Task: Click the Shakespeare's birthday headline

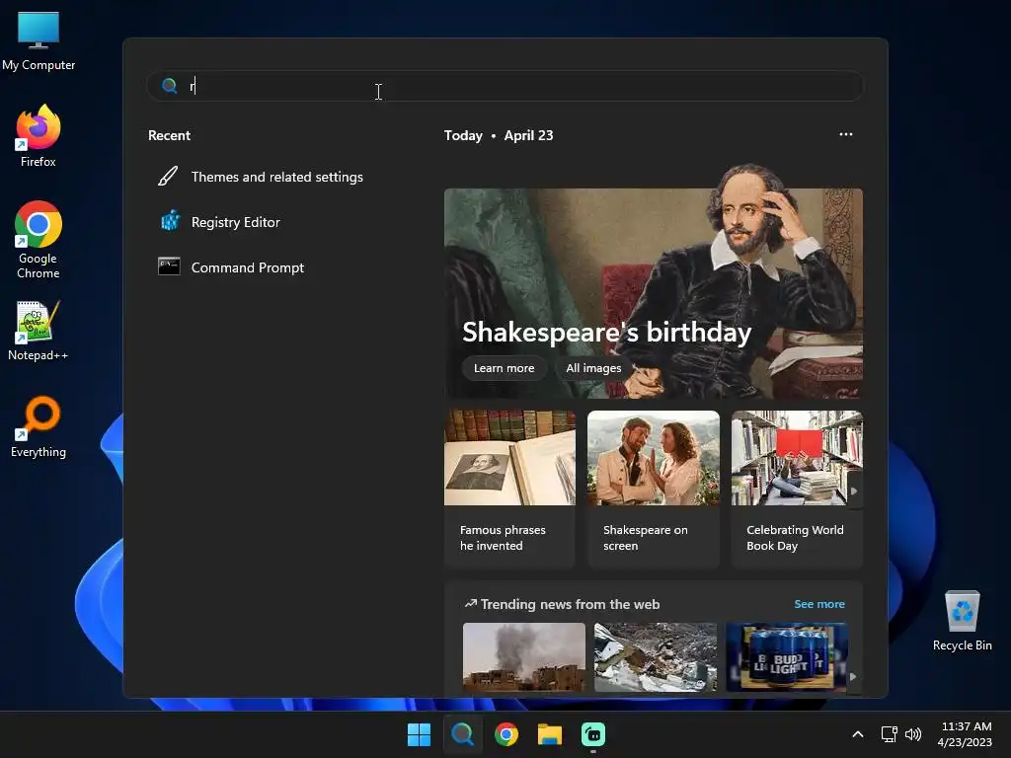Action: 607,332
